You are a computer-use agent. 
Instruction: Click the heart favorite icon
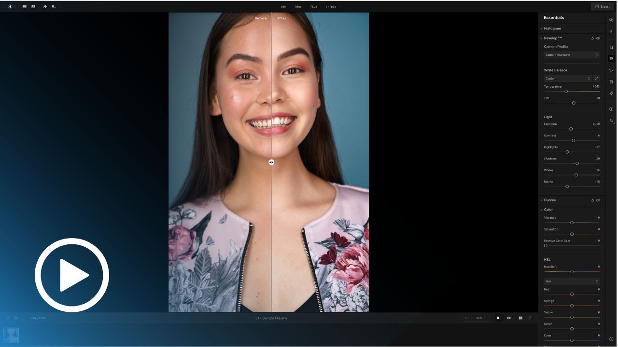7,318
